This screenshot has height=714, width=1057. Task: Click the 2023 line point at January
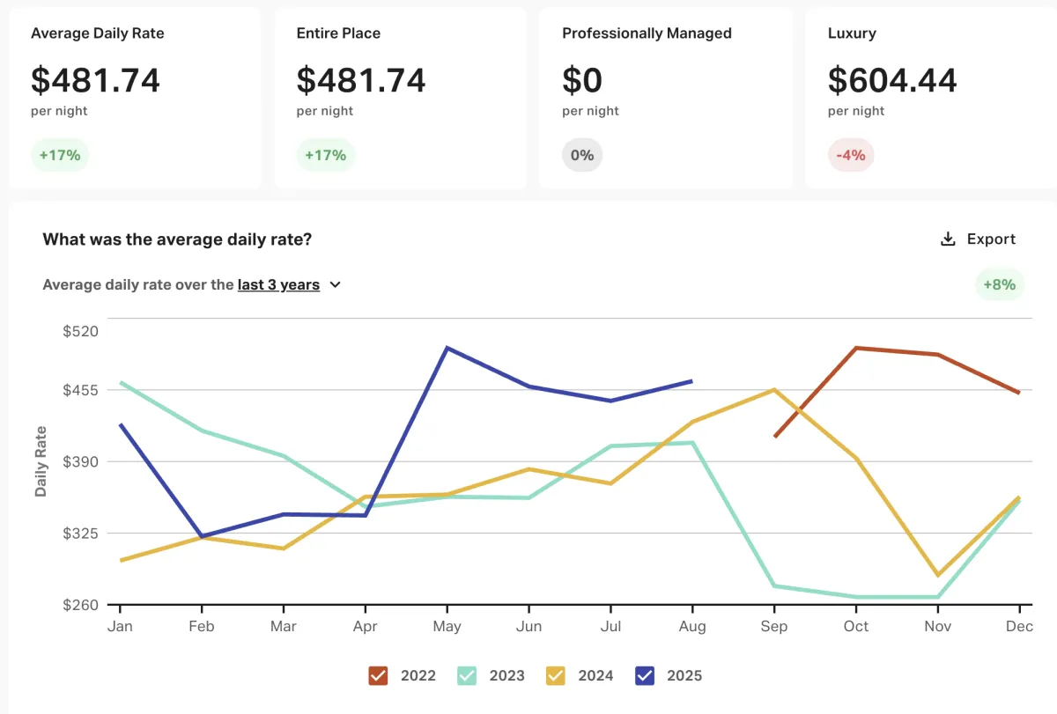pos(120,382)
